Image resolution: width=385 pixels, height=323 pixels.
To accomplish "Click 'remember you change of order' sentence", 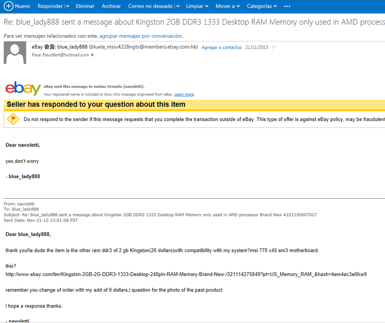I will [x=114, y=290].
